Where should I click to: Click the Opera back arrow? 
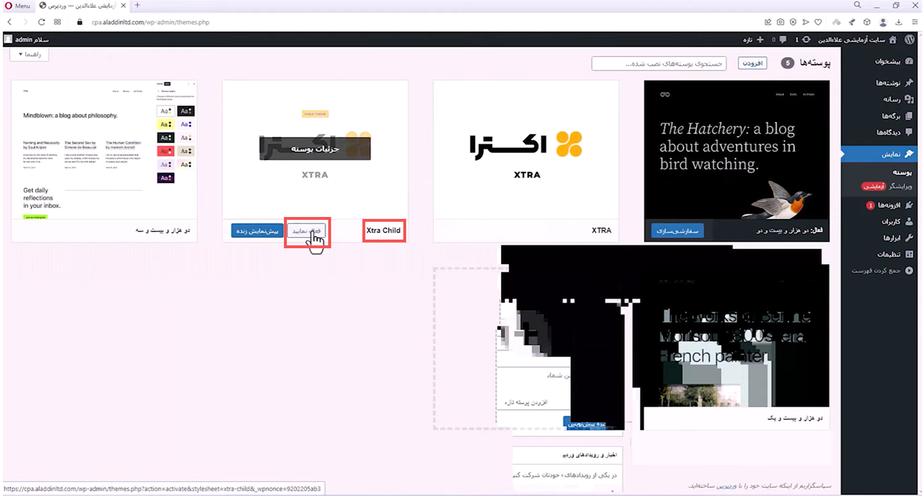pos(10,22)
